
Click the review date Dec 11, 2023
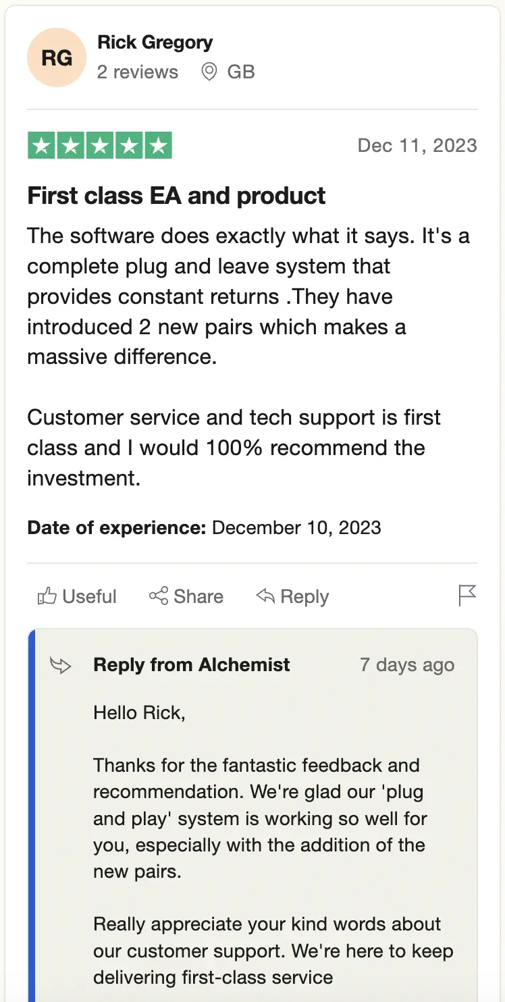pos(417,146)
